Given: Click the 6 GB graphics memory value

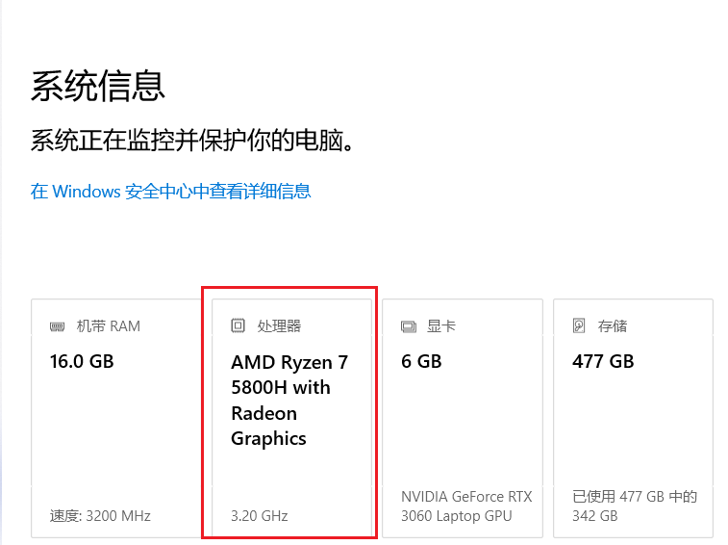Looking at the screenshot, I should pos(421,362).
